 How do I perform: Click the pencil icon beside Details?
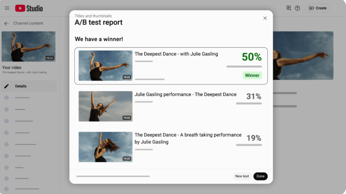(7, 86)
